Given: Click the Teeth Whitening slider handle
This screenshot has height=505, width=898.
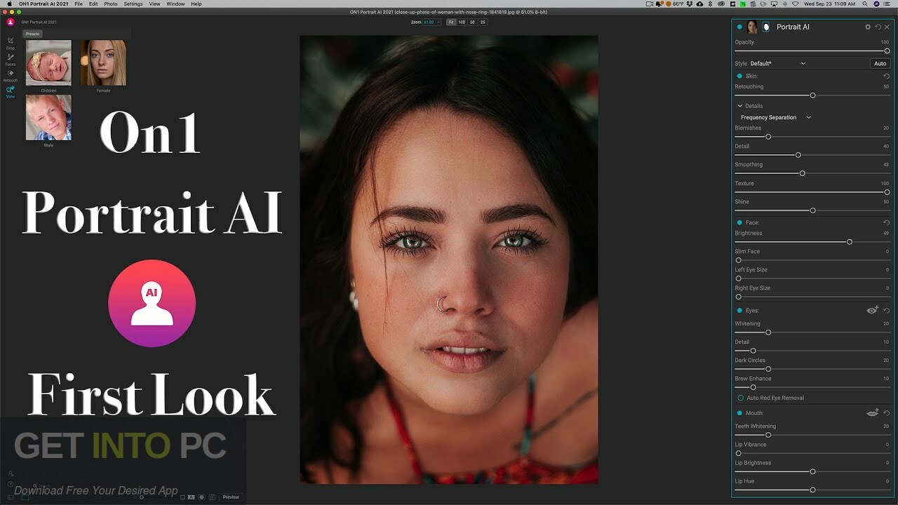Looking at the screenshot, I should point(768,435).
